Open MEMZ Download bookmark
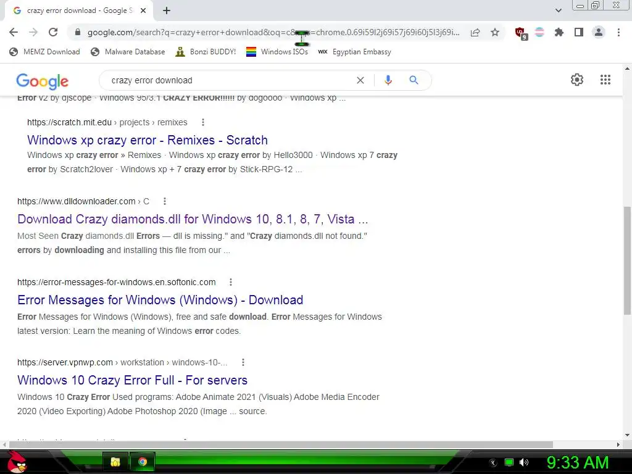The height and width of the screenshot is (474, 632). point(44,52)
